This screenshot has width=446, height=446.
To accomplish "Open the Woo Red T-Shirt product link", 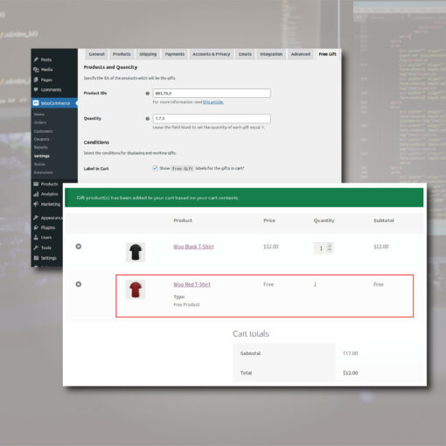I will [192, 284].
